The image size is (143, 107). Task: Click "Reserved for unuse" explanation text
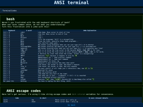pyautogui.click(x=45, y=70)
